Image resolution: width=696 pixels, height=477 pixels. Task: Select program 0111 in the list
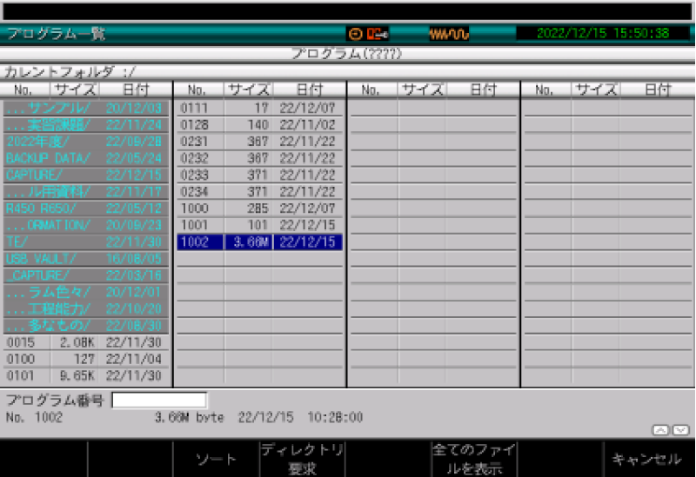259,108
